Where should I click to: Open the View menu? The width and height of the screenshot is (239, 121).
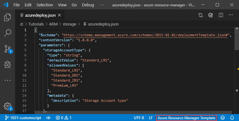pyautogui.click(x=62, y=5)
